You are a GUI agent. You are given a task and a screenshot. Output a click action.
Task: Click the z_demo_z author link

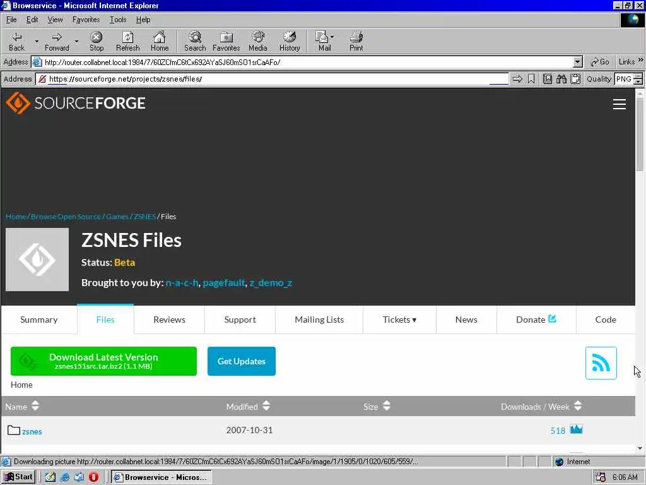271,283
